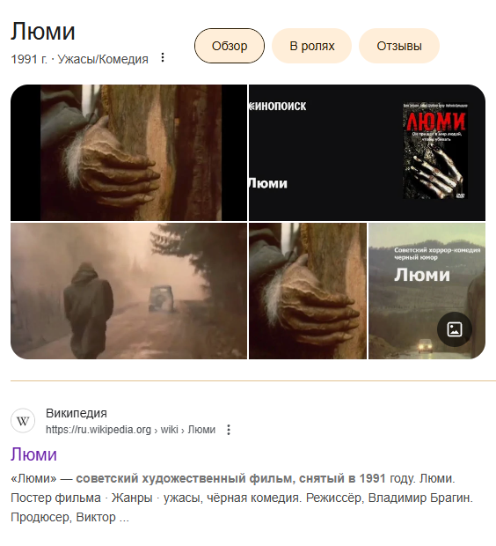This screenshot has height=546, width=496.
Task: Click the Википедия site name
Action: [x=77, y=413]
